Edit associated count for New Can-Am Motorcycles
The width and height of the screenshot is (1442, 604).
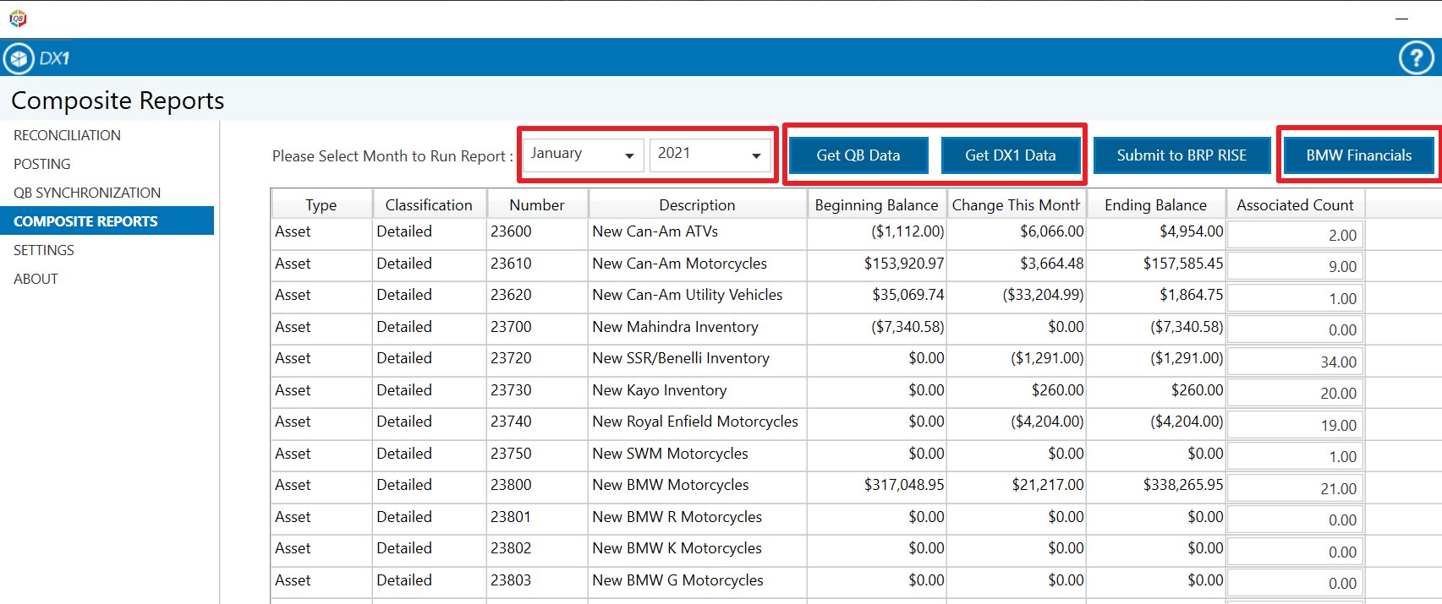(1295, 266)
